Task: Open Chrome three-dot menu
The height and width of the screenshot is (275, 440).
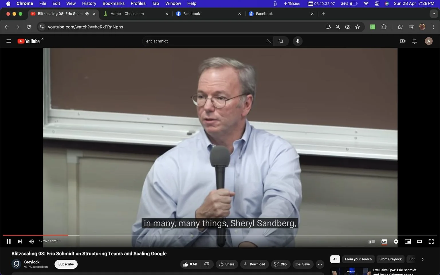Action: click(x=433, y=27)
